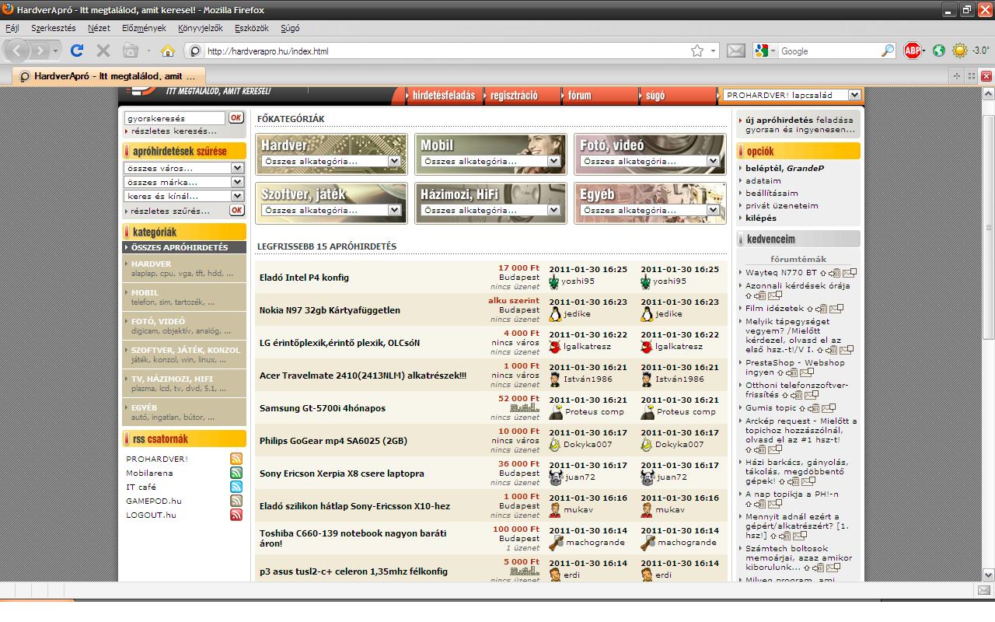Image resolution: width=995 pixels, height=622 pixels.
Task: Click the envelope icon next to Gumis topic
Action: 829,408
